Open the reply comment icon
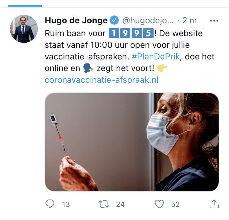The height and width of the screenshot is (220, 229). [x=50, y=204]
